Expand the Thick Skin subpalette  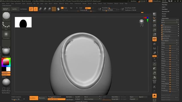(x=164, y=5)
